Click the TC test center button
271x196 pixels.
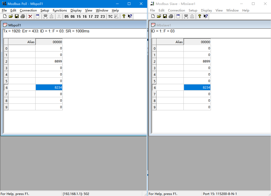pyautogui.click(x=110, y=16)
